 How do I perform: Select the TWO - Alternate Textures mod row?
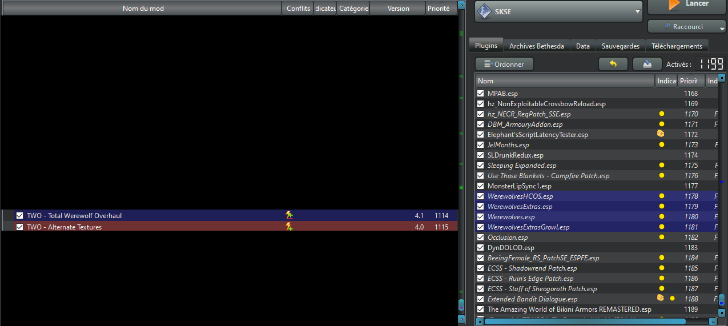(230, 227)
